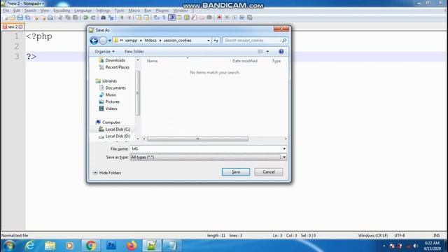Click the Print toolbar icon

pyautogui.click(x=50, y=17)
